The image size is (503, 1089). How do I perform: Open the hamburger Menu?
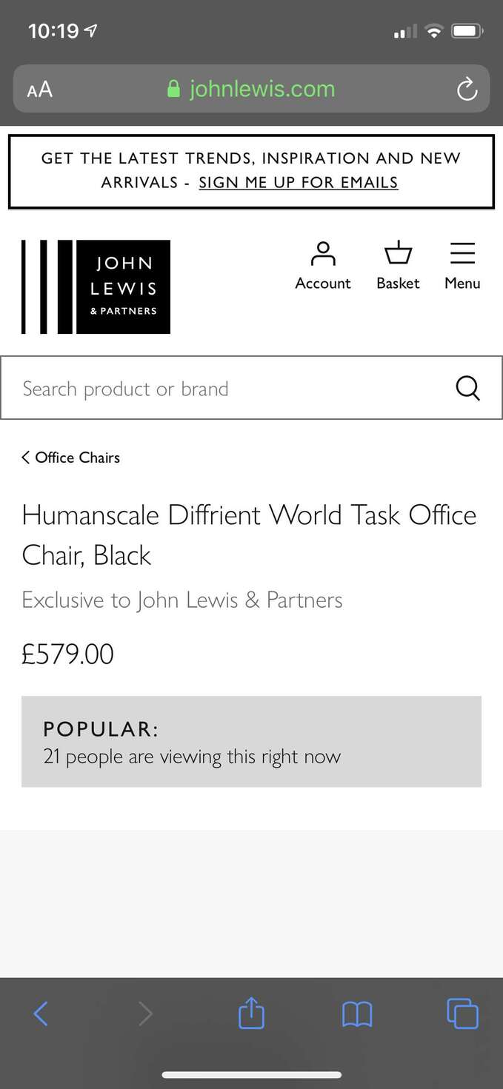462,265
